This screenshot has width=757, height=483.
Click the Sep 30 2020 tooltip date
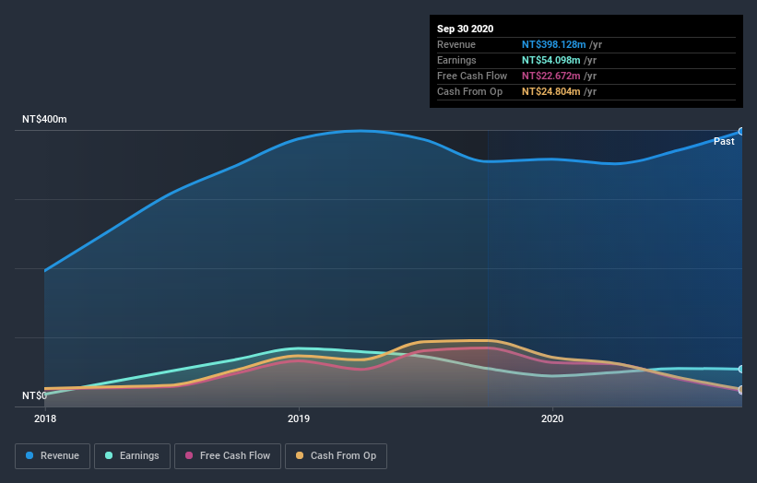tap(465, 29)
